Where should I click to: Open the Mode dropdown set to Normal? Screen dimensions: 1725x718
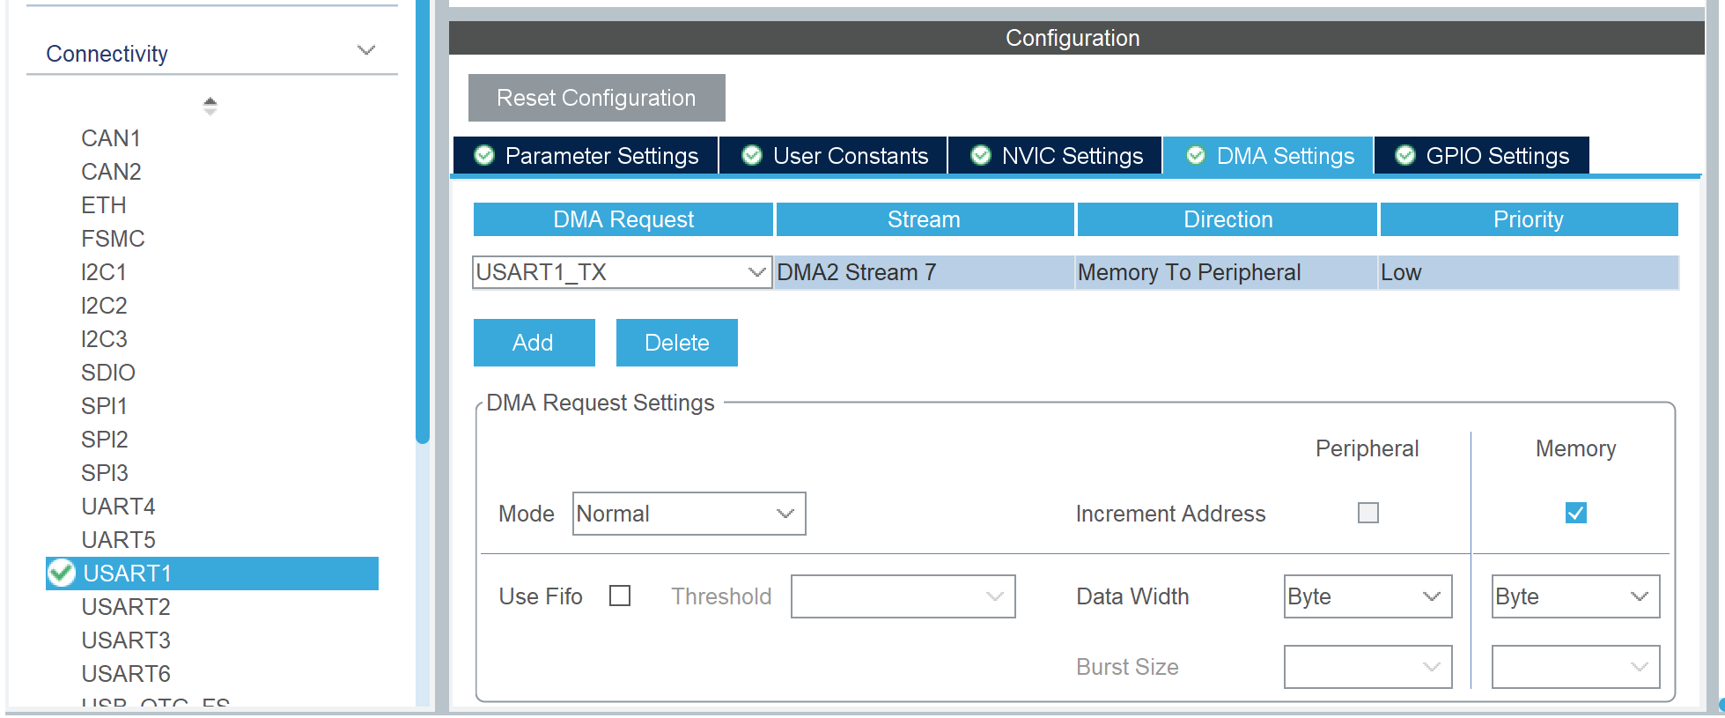tap(689, 514)
